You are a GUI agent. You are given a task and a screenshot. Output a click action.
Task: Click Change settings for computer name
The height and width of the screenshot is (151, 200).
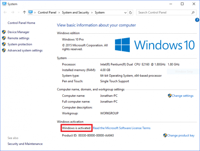pyautogui.click(x=182, y=96)
